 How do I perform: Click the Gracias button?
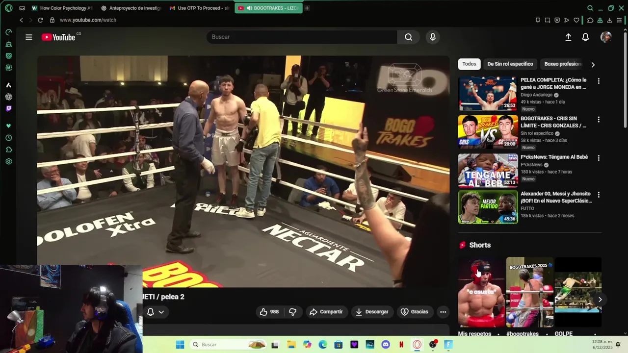coord(415,312)
